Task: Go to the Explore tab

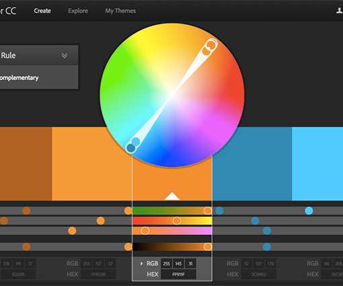Action: [78, 11]
